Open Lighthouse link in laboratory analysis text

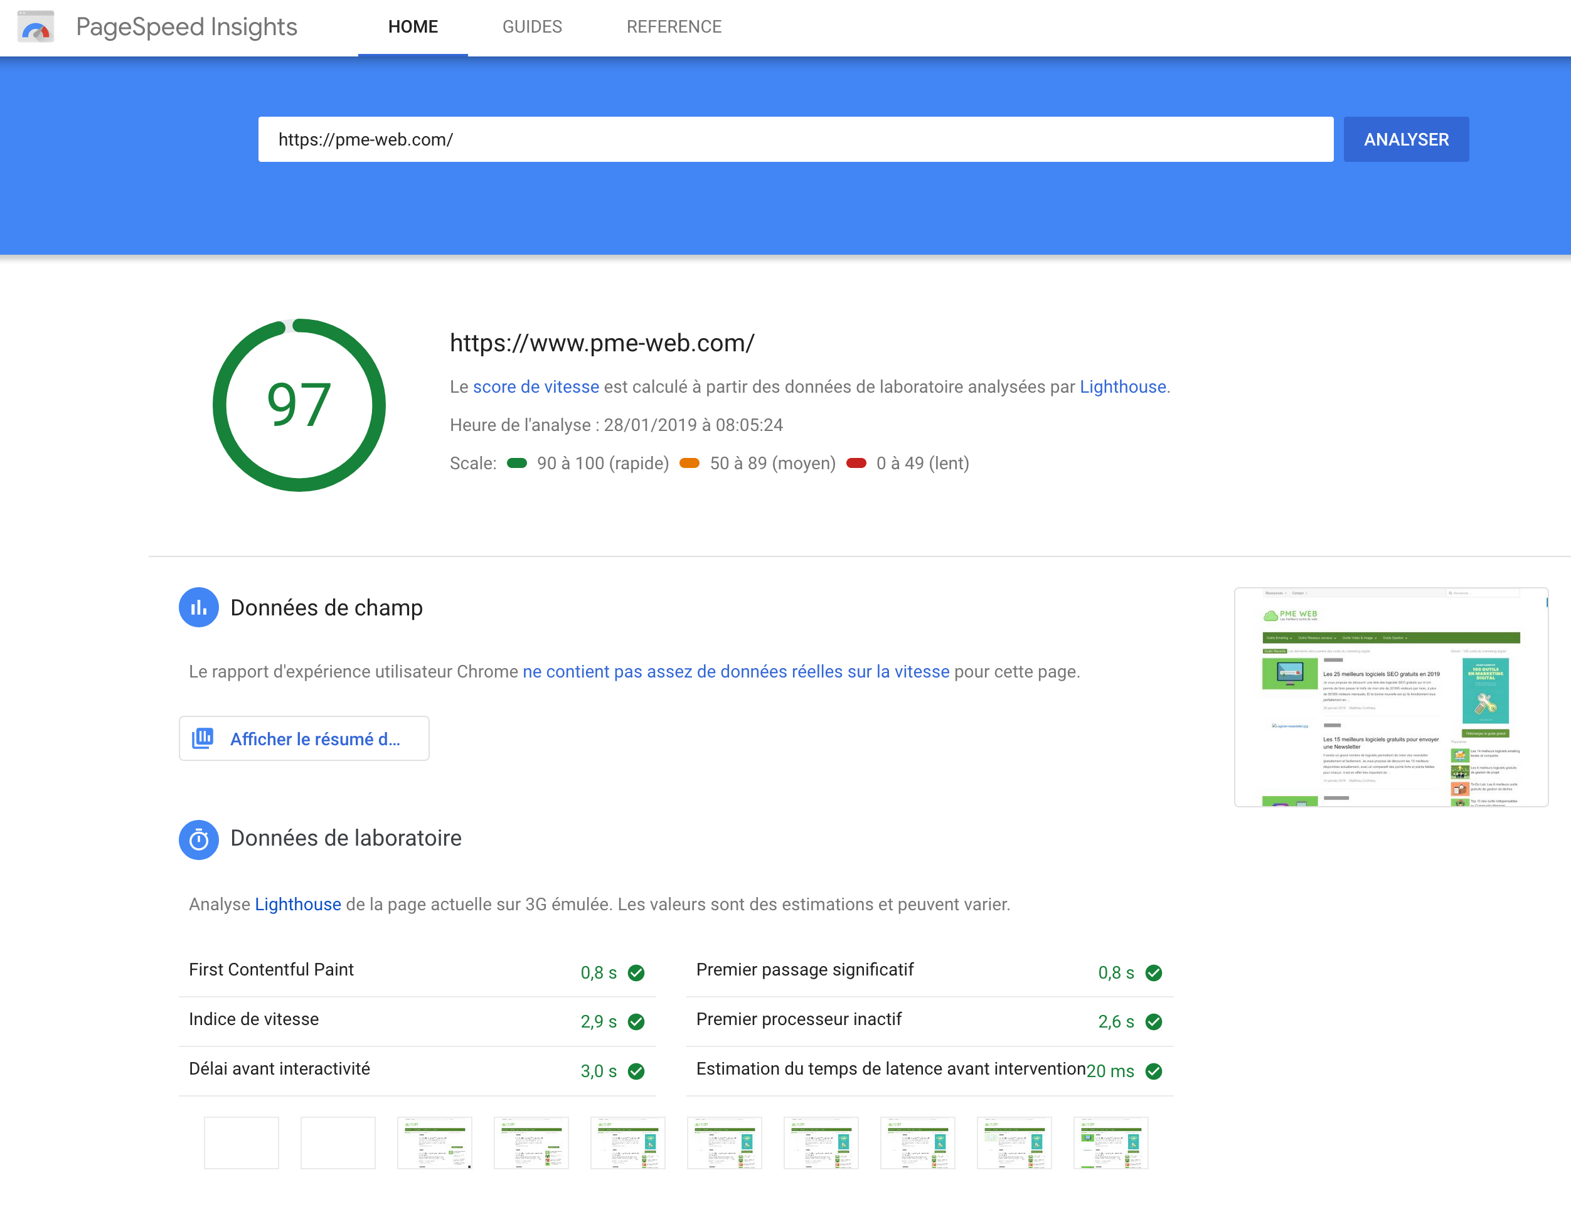(299, 904)
